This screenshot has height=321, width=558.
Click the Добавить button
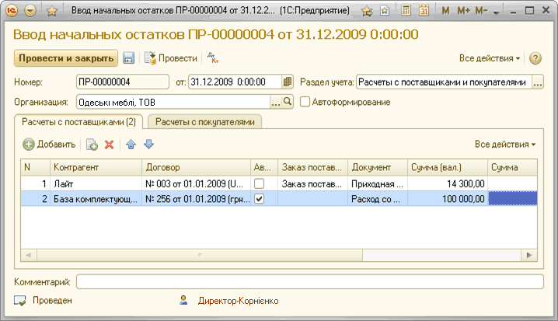(49, 145)
